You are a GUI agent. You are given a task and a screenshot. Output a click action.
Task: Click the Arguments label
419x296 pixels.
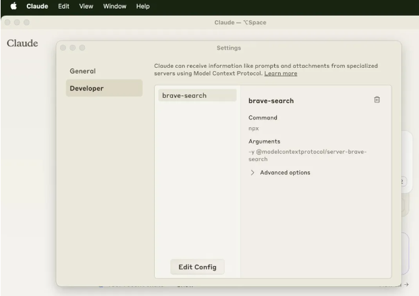[x=264, y=141]
